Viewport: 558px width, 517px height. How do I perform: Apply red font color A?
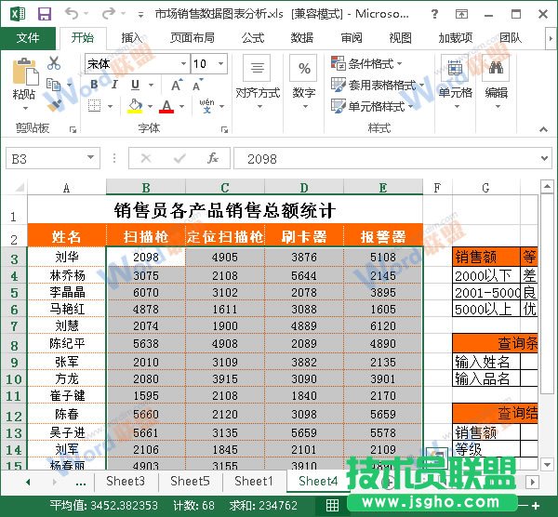pyautogui.click(x=166, y=106)
